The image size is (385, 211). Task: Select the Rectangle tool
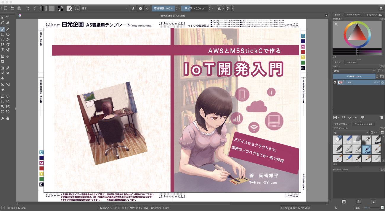(3, 35)
